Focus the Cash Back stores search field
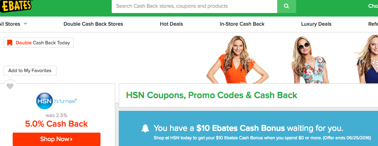Image resolution: width=378 pixels, height=146 pixels. [194, 6]
